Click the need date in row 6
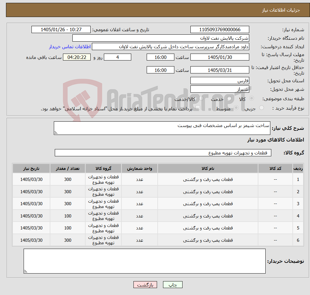Viewport: 310px width, 295px height. pyautogui.click(x=31, y=240)
